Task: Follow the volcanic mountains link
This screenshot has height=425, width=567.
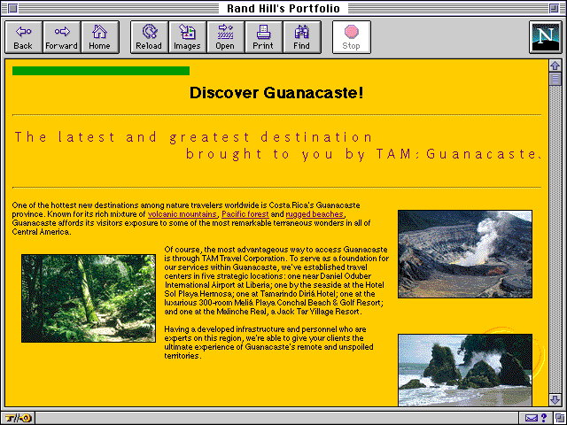Action: tap(183, 214)
